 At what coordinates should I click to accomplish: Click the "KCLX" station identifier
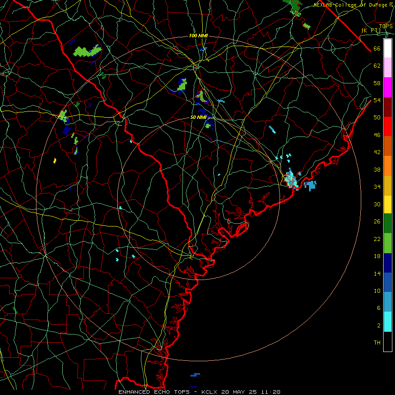210,392
